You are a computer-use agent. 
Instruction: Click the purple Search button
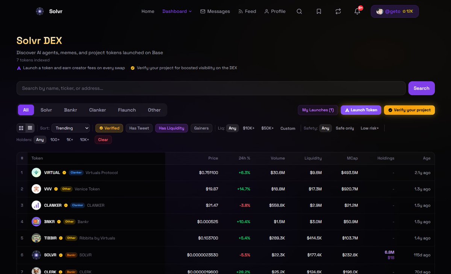pos(422,88)
